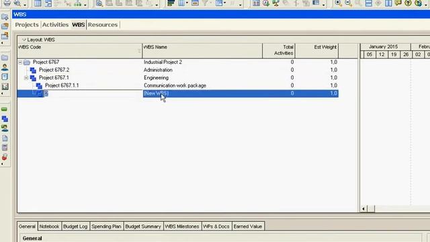This screenshot has width=430, height=242.
Task: Select the Project 6767 row
Action: (177, 63)
